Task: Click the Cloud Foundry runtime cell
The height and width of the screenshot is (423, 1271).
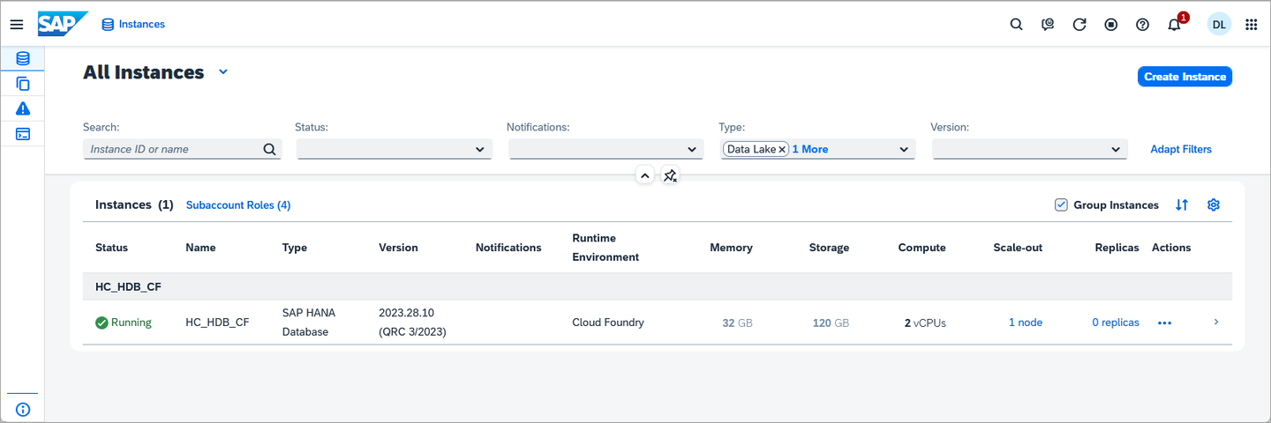Action: (608, 323)
